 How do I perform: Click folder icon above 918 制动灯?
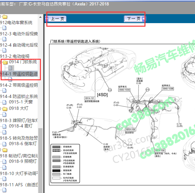click(5, 150)
